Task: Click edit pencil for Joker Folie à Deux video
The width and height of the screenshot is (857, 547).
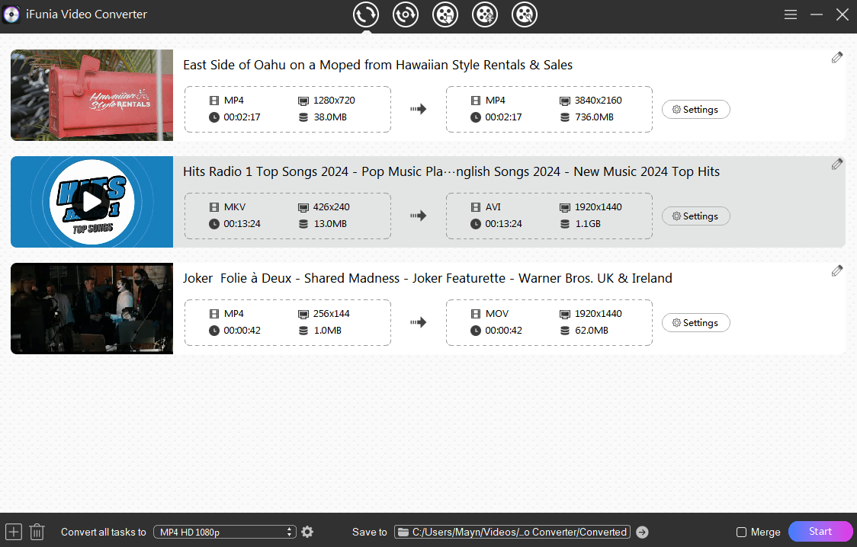Action: 837,270
